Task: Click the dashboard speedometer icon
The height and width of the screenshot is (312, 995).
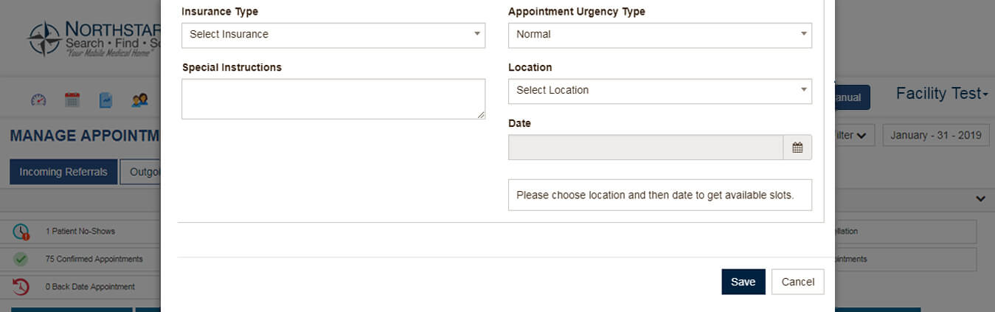Action: click(38, 100)
